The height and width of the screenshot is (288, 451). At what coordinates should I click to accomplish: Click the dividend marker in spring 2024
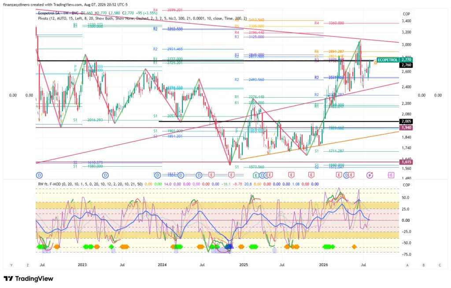181,175
